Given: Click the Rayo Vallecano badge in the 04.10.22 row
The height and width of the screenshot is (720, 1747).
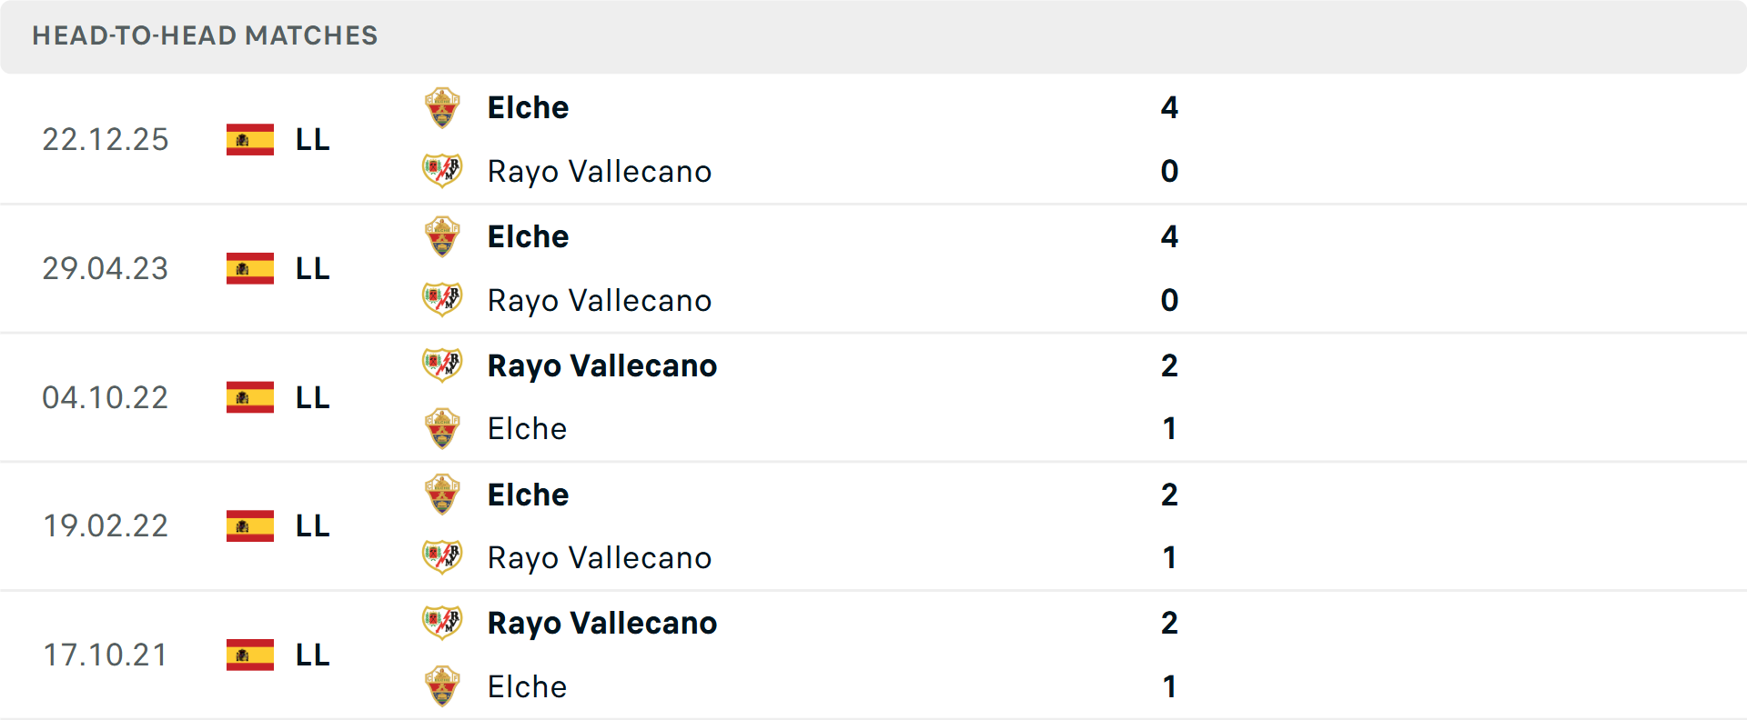Looking at the screenshot, I should coord(442,365).
